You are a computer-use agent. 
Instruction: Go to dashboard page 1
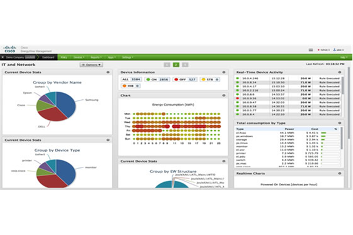pos(167,65)
